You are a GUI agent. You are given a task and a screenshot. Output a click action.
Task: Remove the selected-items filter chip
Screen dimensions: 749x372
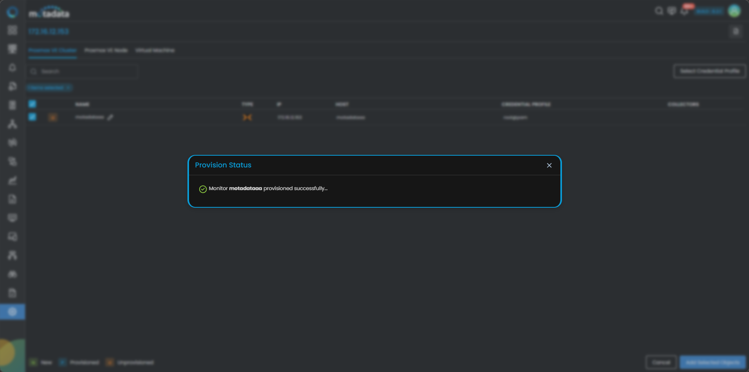(x=68, y=88)
